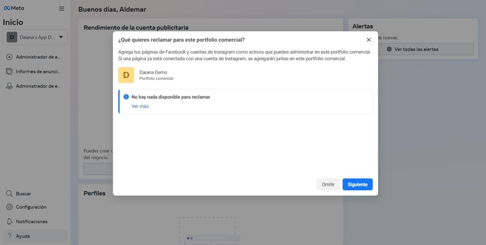Click the blue info icon in notice
Viewport: 486px width, 245px height.
[x=126, y=97]
